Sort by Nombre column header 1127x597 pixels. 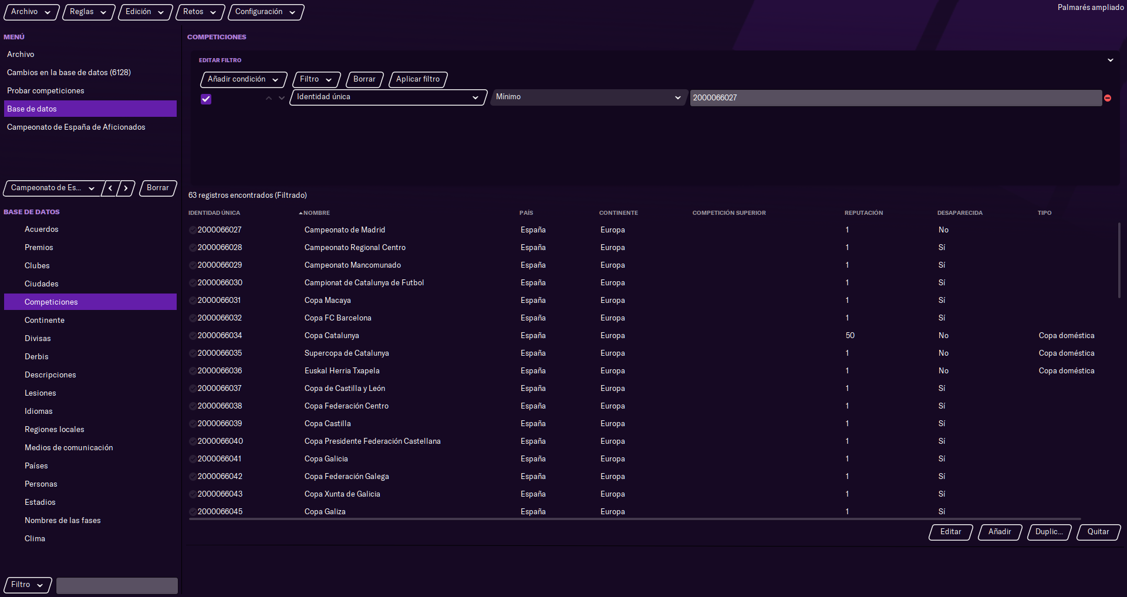click(316, 213)
